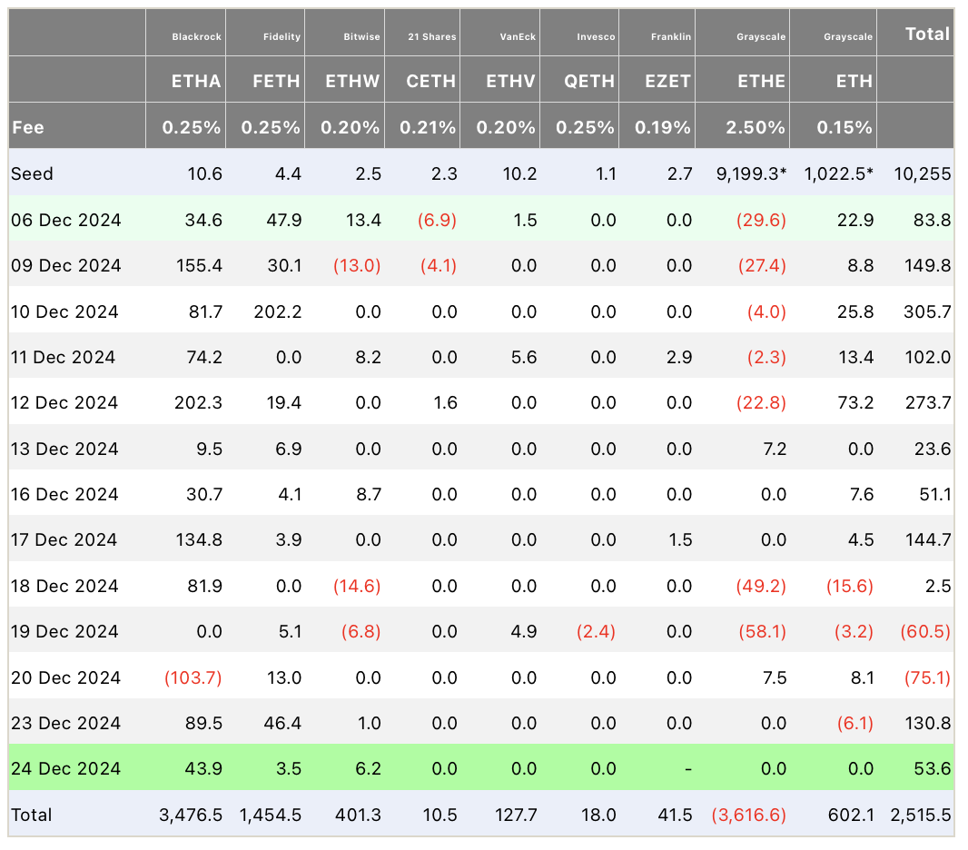Viewport: 968px width, 850px height.
Task: Click the 46.4 FETH value
Action: pyautogui.click(x=282, y=723)
